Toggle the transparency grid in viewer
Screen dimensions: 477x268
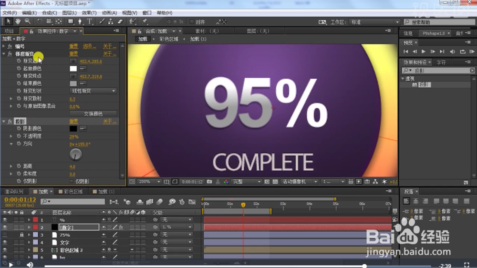[275, 182]
